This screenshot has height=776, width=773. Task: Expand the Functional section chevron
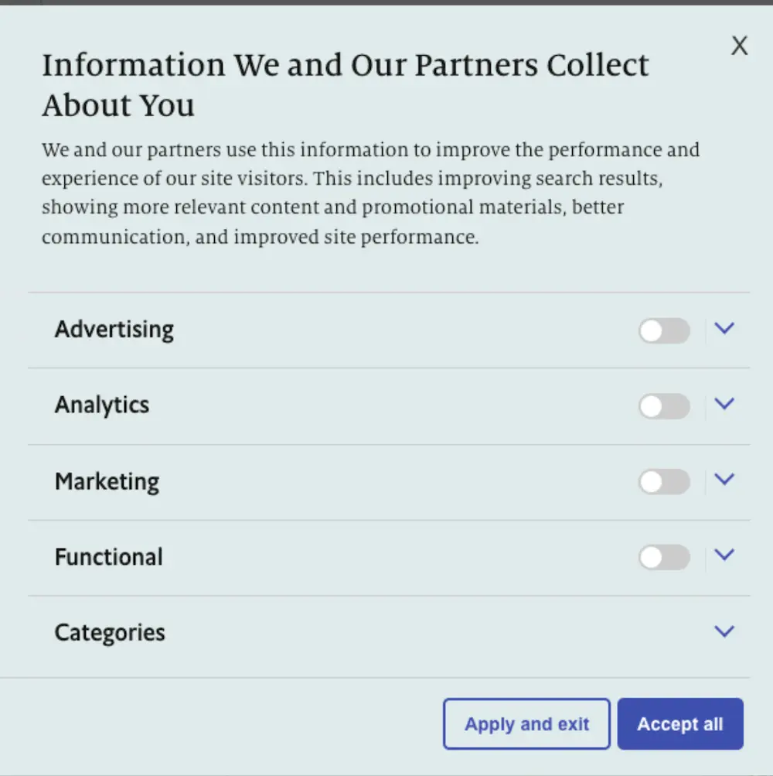[724, 555]
